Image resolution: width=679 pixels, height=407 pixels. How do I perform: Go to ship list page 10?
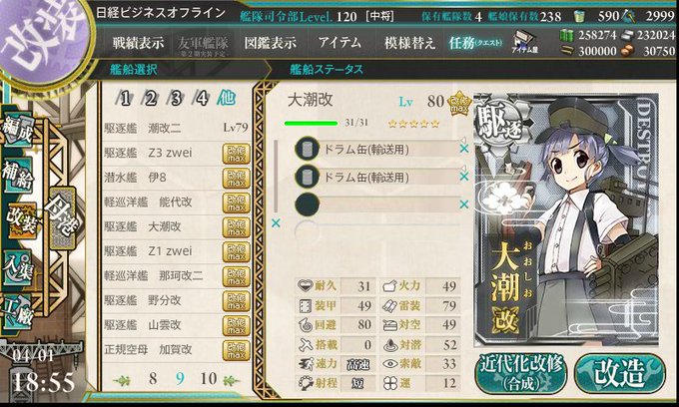[x=209, y=379]
